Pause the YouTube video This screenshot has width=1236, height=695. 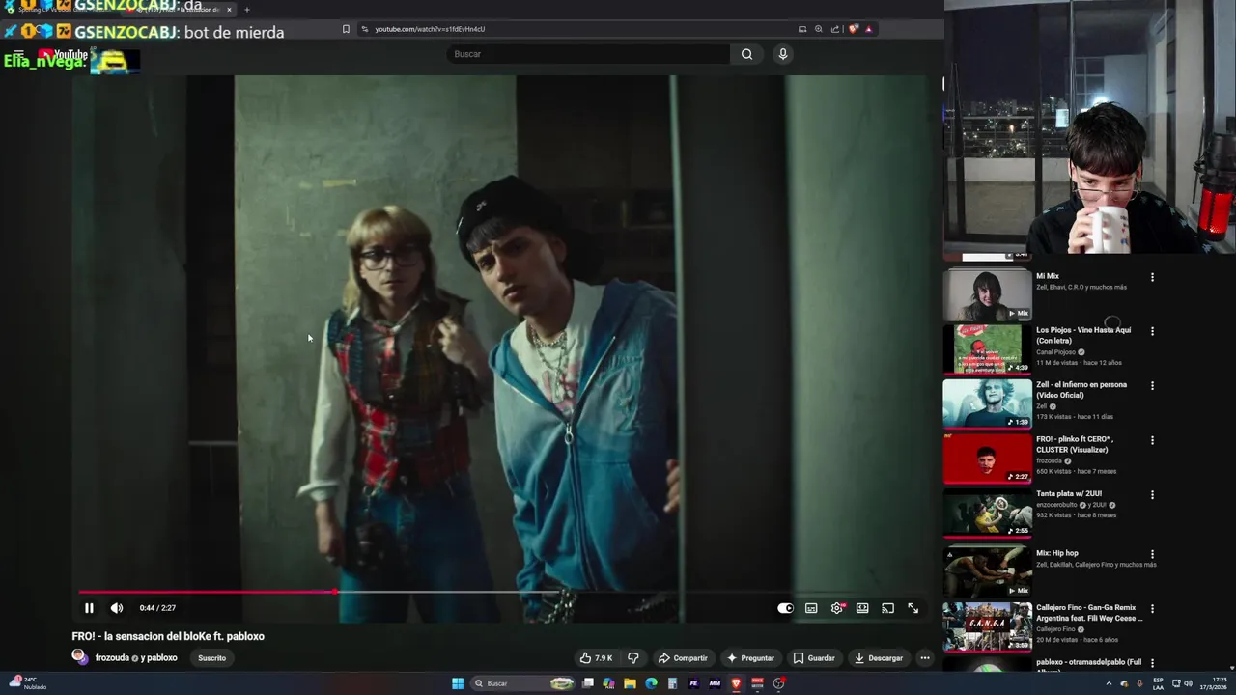click(89, 608)
